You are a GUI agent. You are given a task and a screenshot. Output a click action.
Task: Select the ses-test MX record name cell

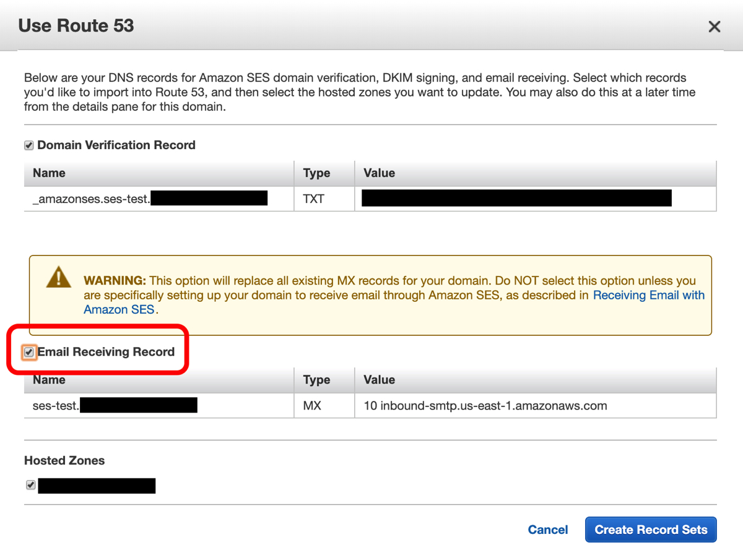pos(56,406)
